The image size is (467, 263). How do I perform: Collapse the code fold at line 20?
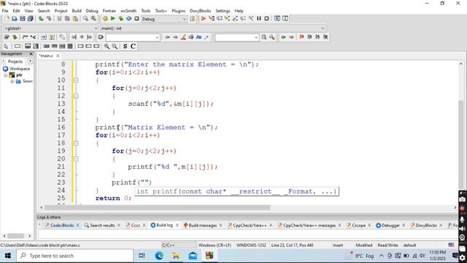click(x=76, y=159)
